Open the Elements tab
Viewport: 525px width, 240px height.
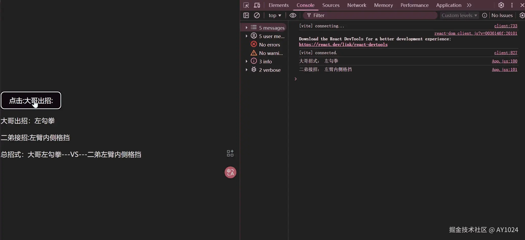279,5
